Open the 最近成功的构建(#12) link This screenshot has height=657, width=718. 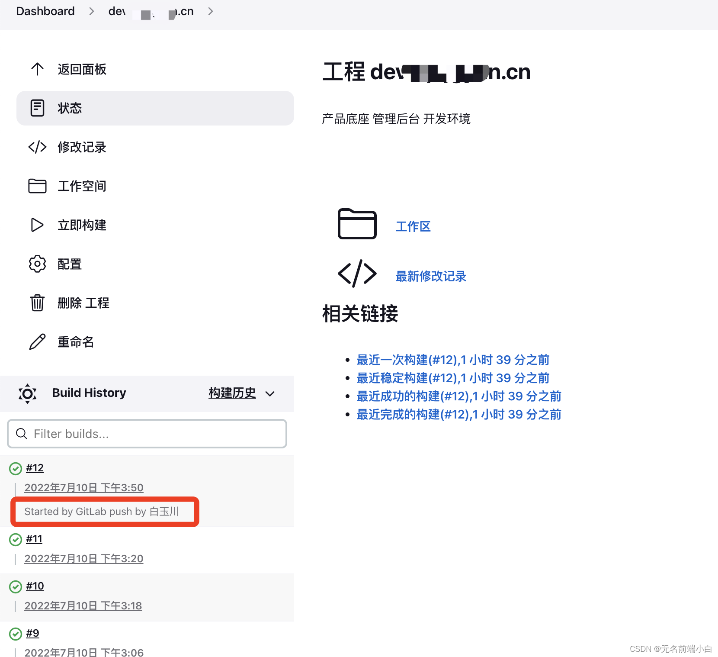[459, 396]
